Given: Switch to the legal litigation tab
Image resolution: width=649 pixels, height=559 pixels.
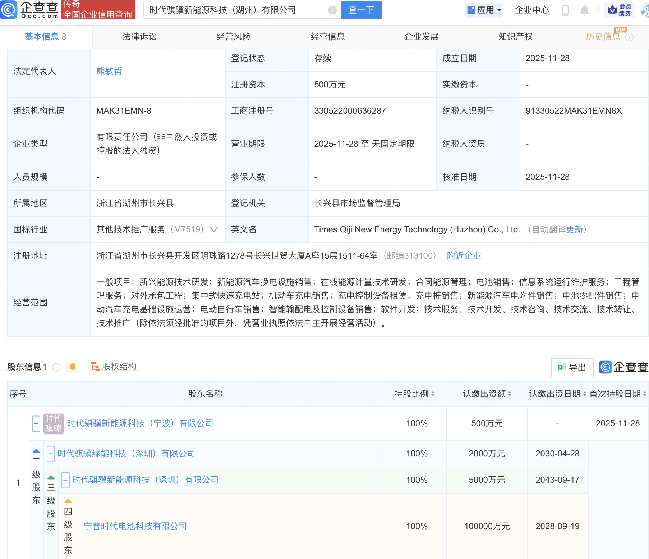Looking at the screenshot, I should pos(139,37).
